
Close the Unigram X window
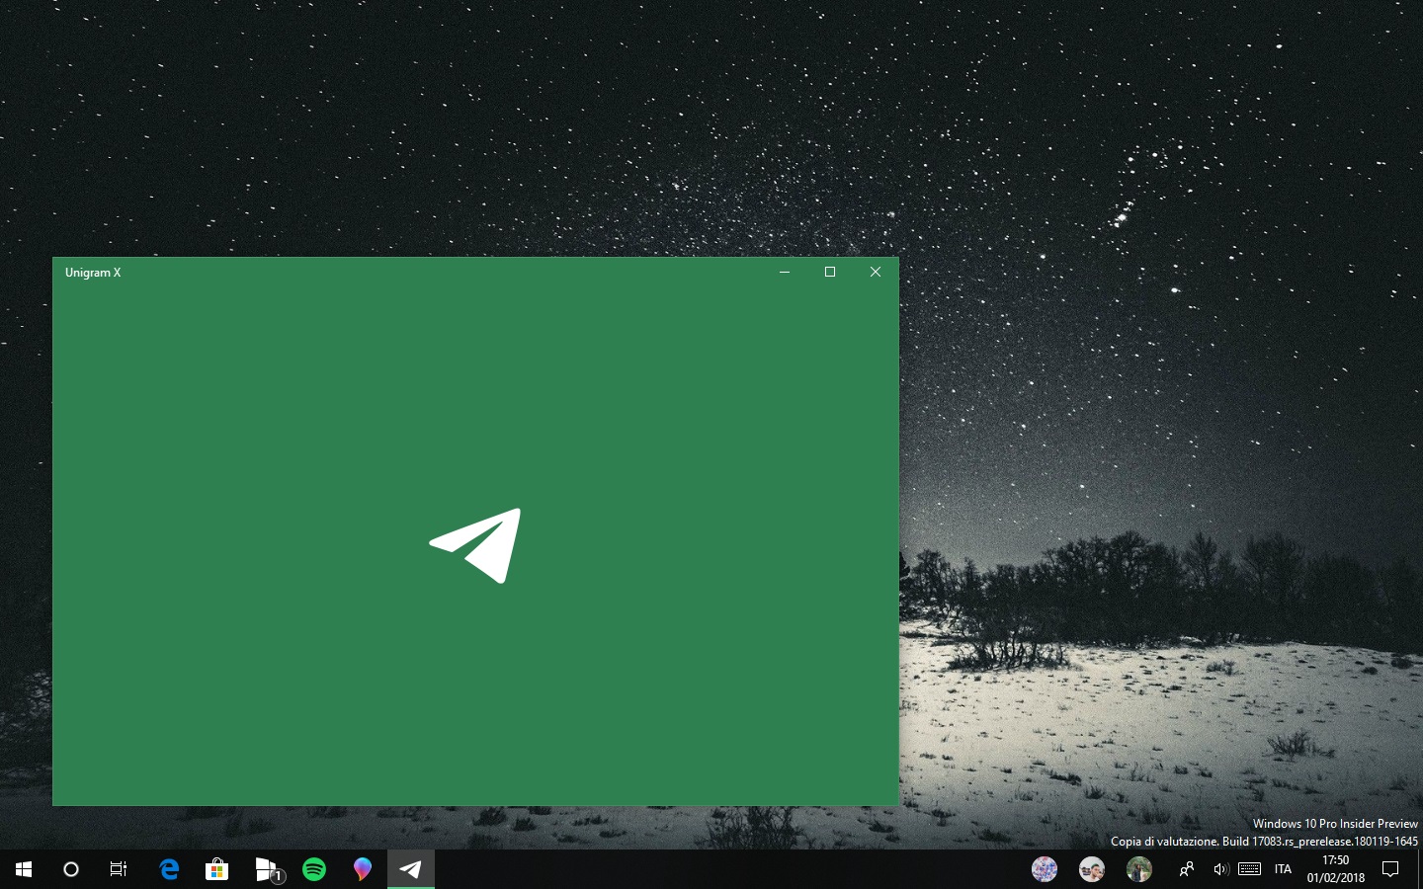876,273
